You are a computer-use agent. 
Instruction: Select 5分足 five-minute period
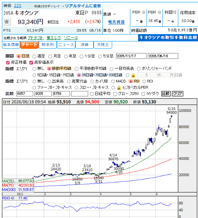pos(100,56)
